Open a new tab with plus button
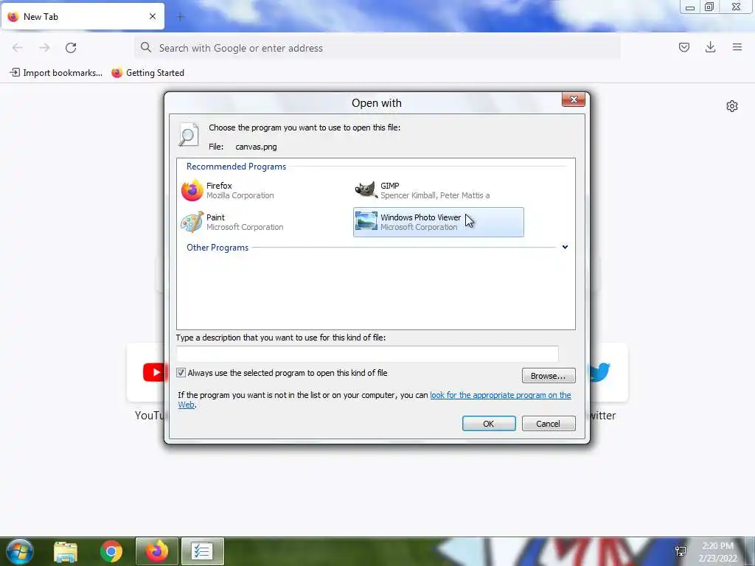Image resolution: width=755 pixels, height=566 pixels. [181, 17]
